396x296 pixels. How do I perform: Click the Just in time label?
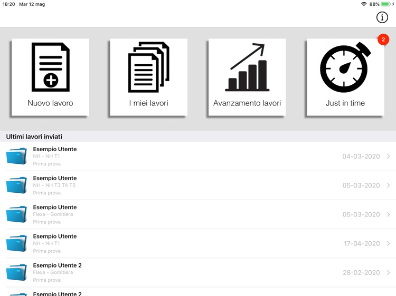(345, 103)
